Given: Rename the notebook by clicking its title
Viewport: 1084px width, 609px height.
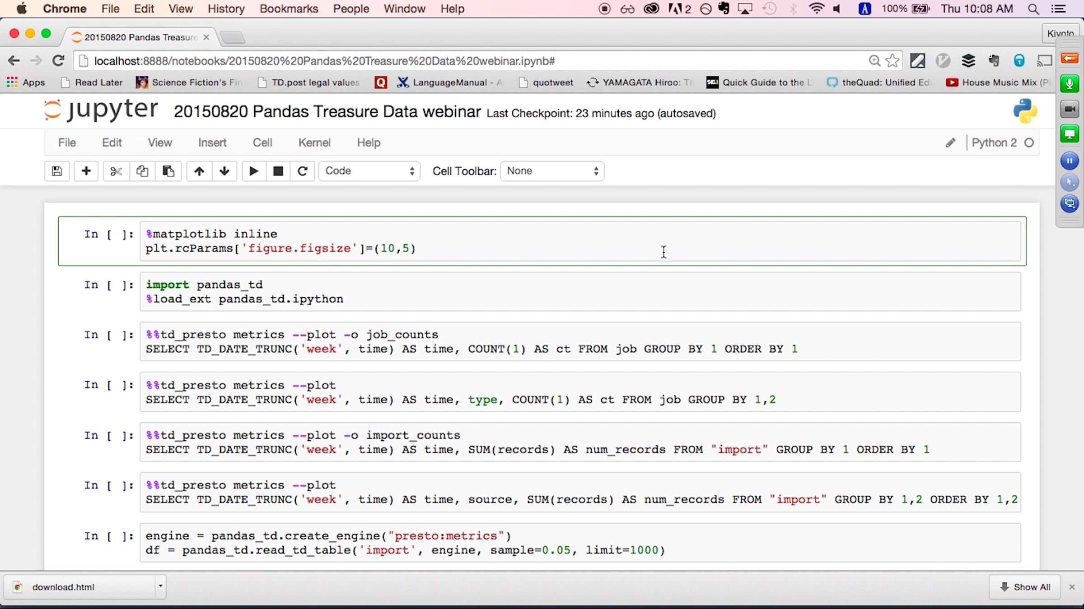Looking at the screenshot, I should pyautogui.click(x=327, y=111).
